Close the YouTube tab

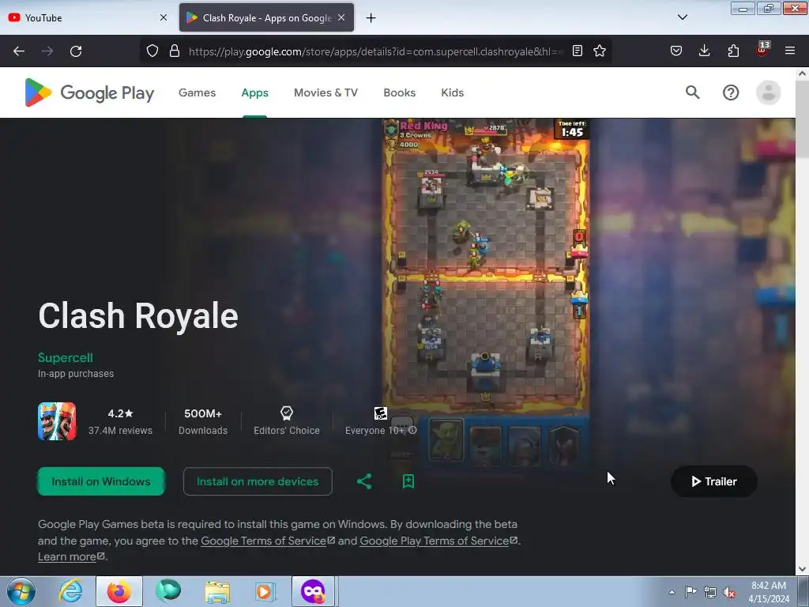tap(164, 17)
